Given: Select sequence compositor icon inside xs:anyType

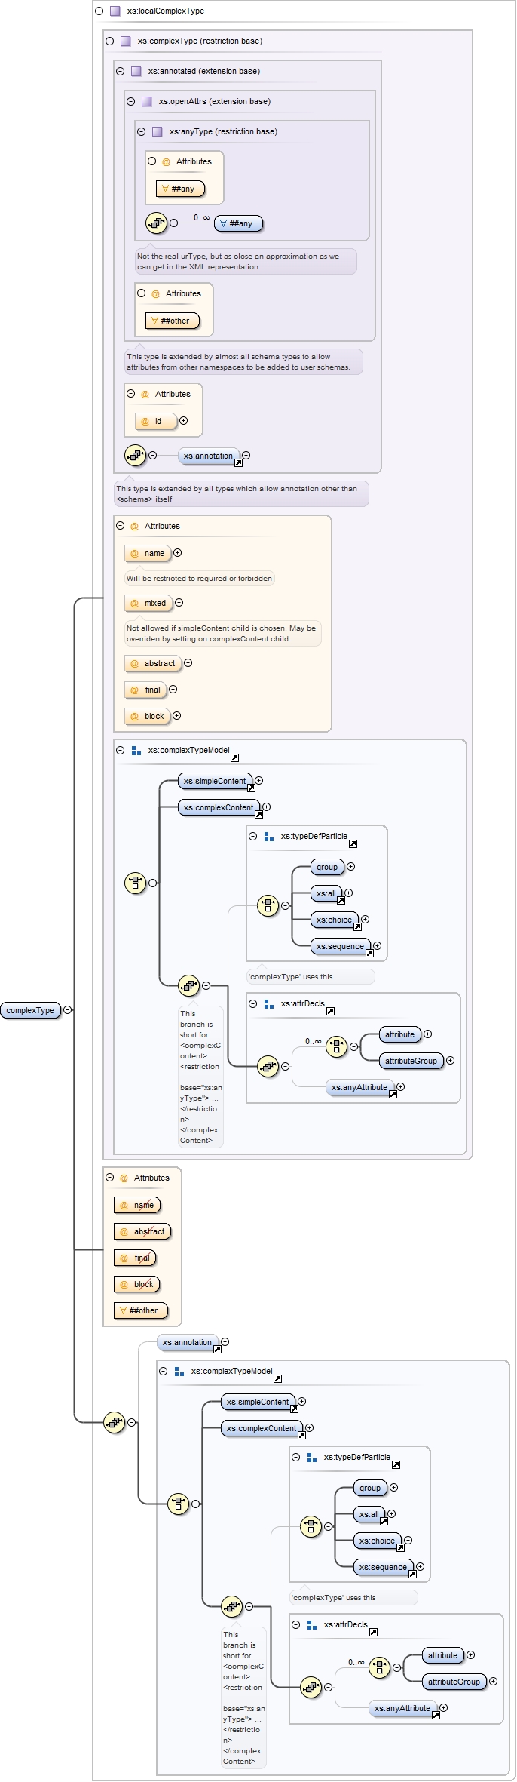Looking at the screenshot, I should click(x=156, y=223).
